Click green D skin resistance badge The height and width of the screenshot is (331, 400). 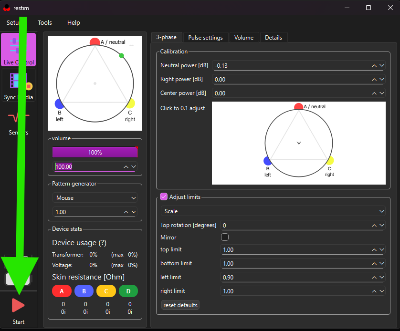click(x=128, y=291)
